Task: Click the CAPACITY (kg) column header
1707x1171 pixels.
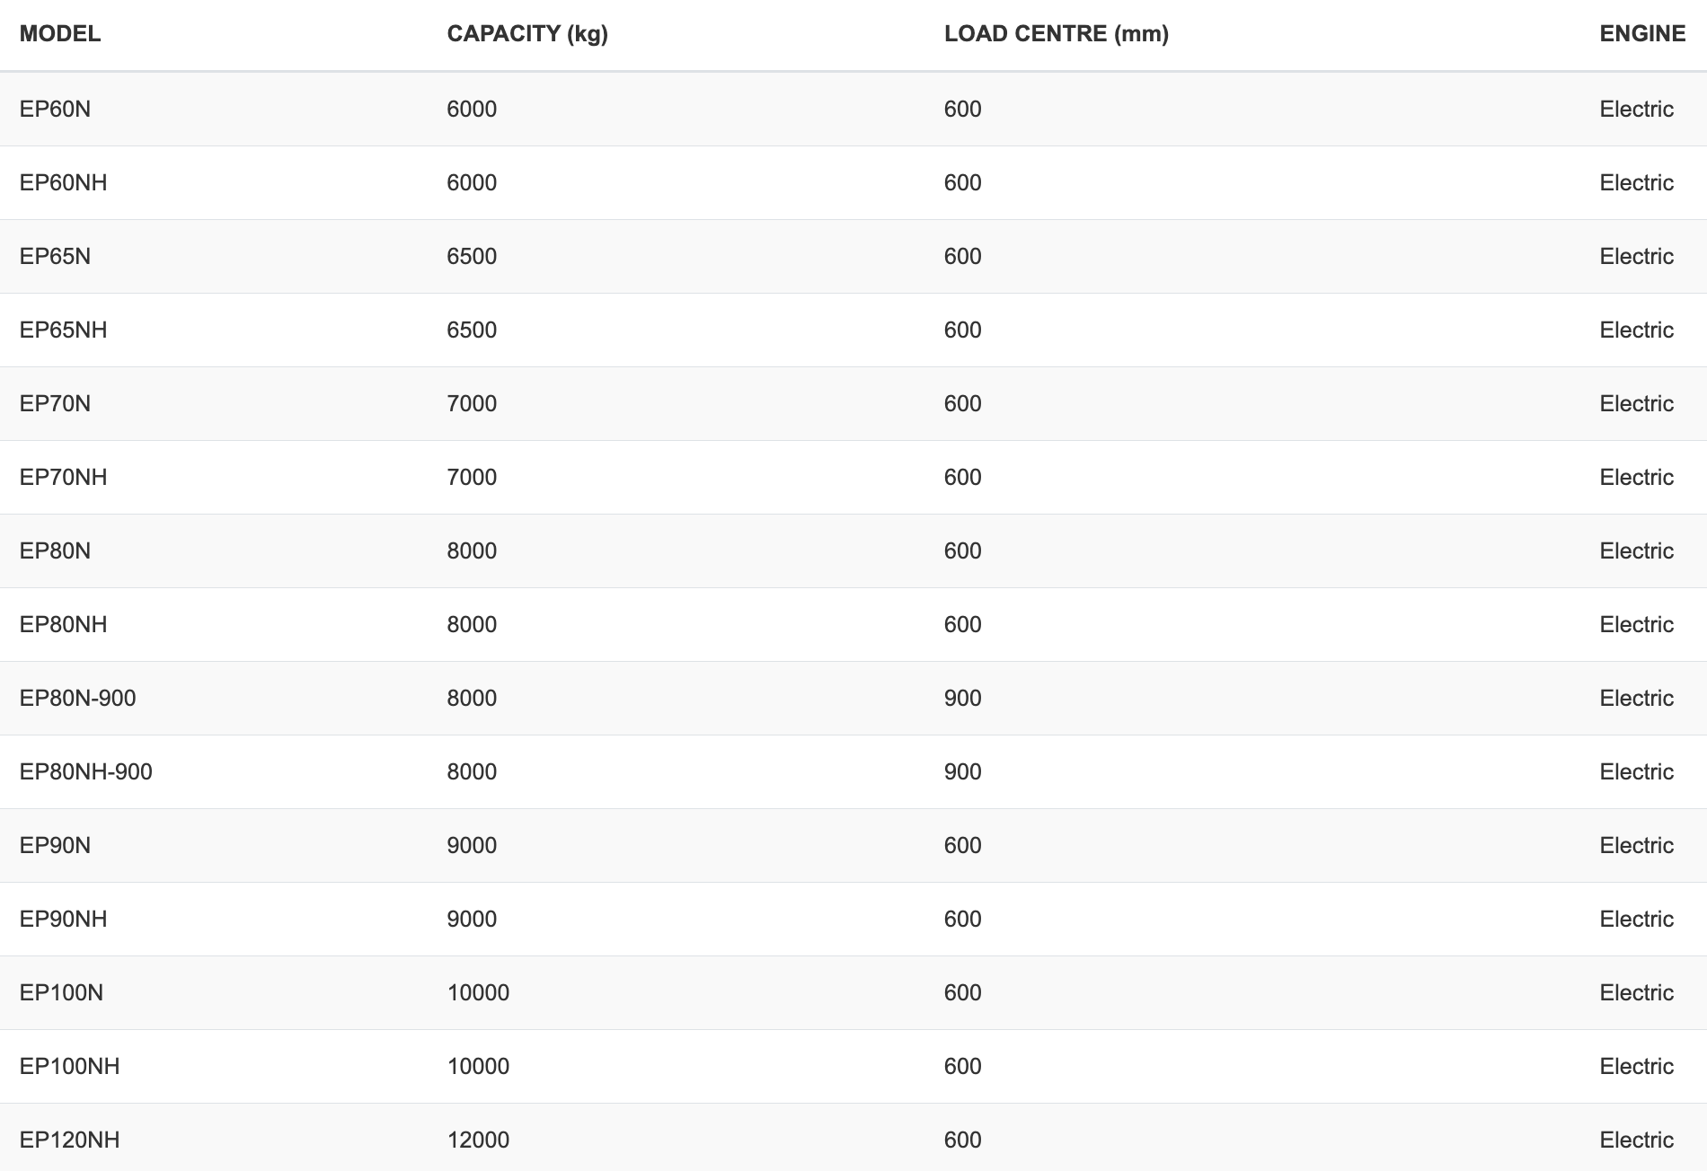Action: click(527, 34)
